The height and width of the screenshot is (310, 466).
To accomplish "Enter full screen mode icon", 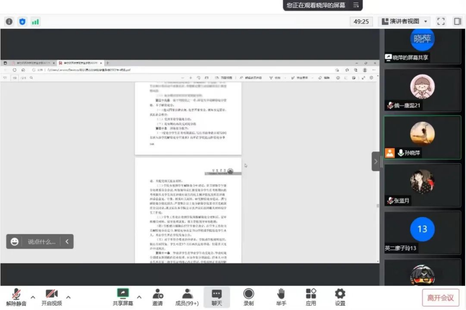I will [441, 22].
